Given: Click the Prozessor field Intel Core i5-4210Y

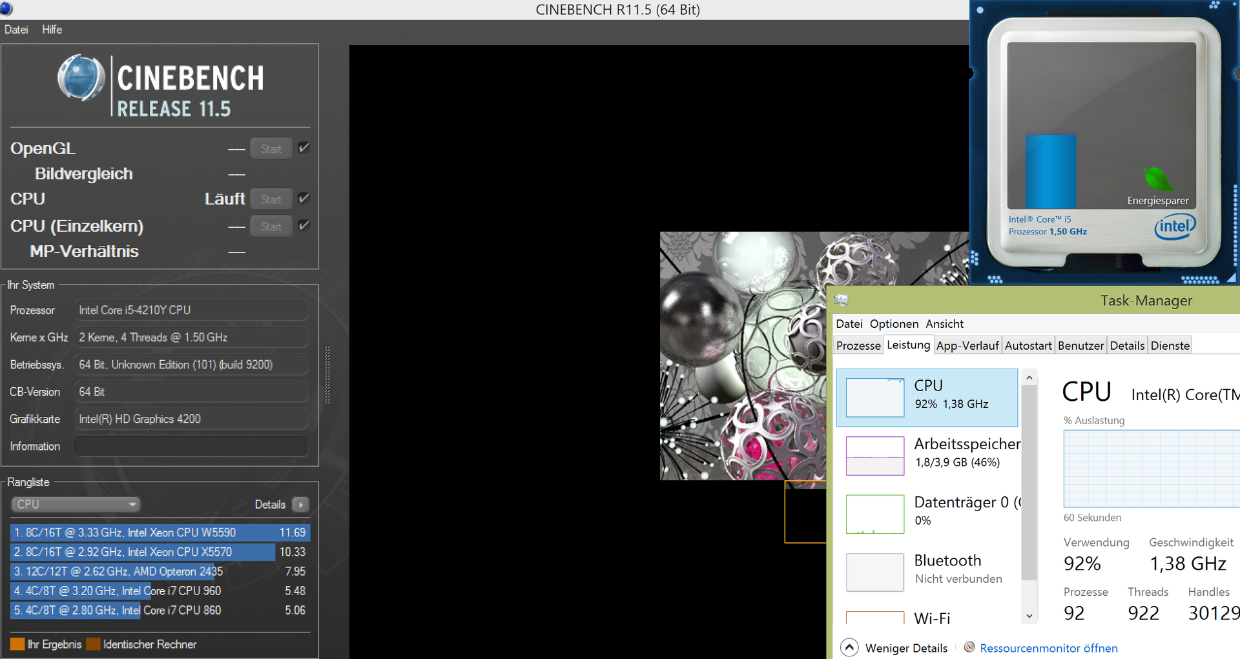Looking at the screenshot, I should (x=191, y=310).
